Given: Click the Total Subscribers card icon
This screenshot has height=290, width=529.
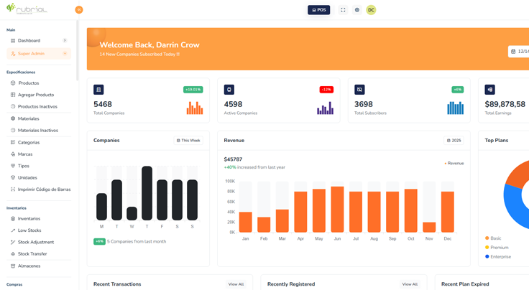Looking at the screenshot, I should tap(359, 90).
